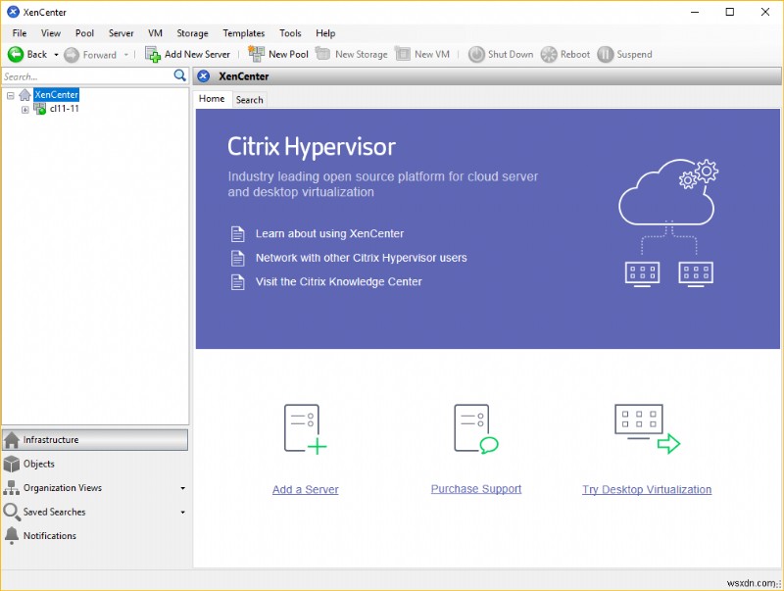Select the Objects panel icon
The image size is (784, 591).
14,464
